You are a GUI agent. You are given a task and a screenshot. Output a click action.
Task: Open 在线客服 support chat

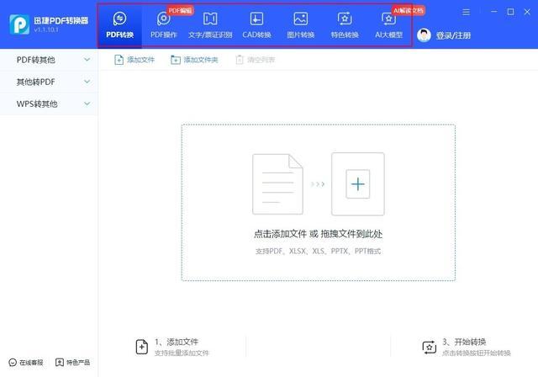[26, 363]
